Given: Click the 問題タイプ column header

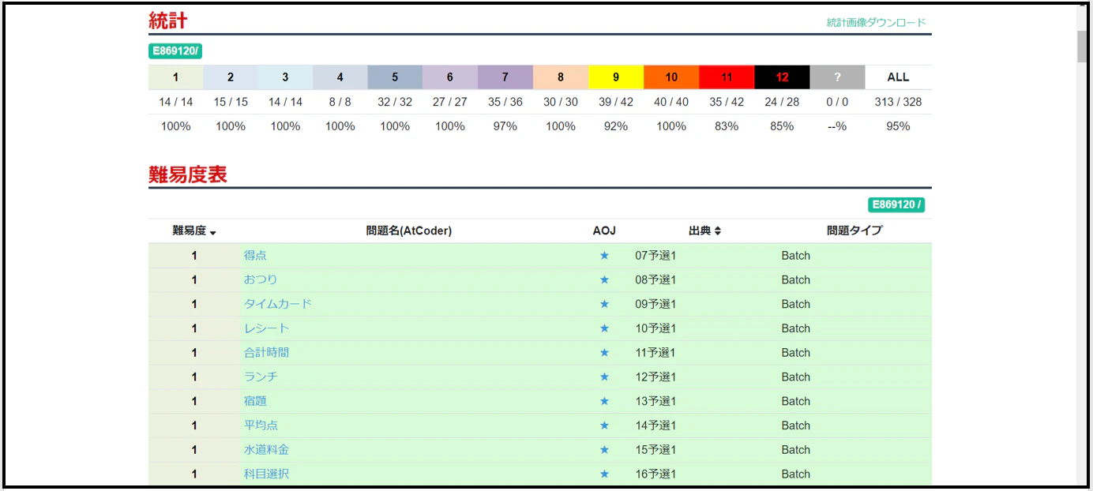Looking at the screenshot, I should click(x=854, y=231).
